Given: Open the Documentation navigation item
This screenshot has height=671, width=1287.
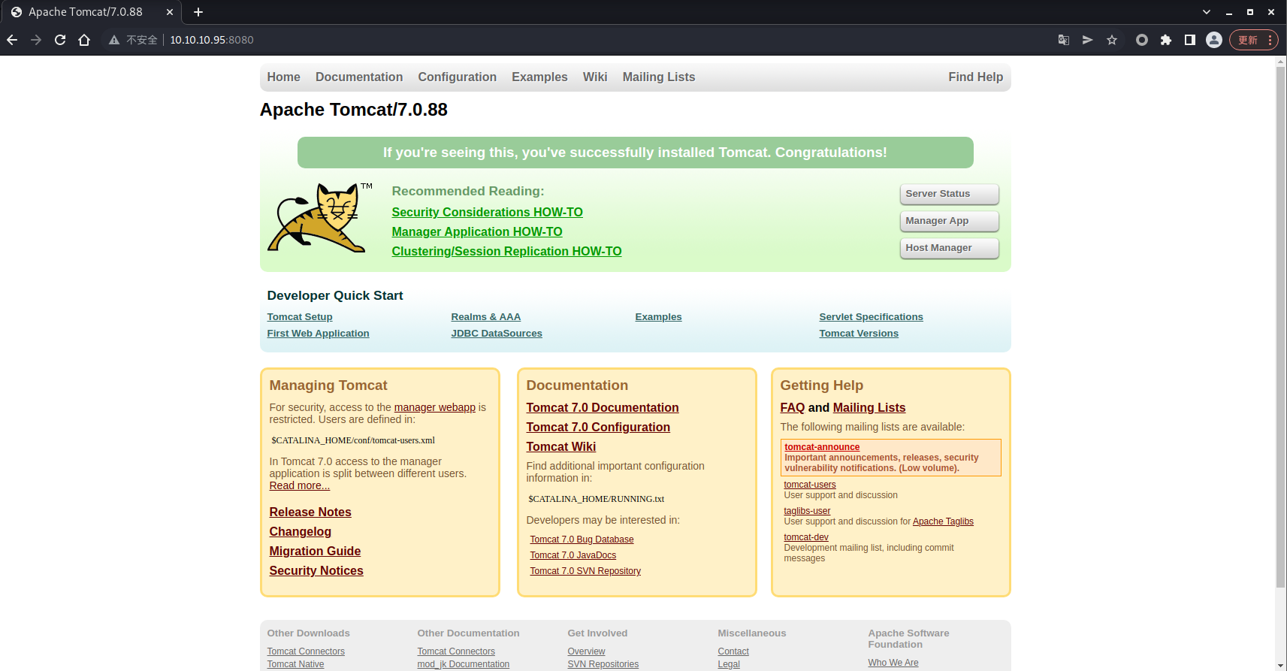Looking at the screenshot, I should click(x=359, y=77).
